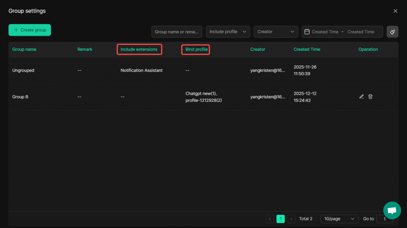
Task: Click the Go to page number input
Action: (384, 219)
